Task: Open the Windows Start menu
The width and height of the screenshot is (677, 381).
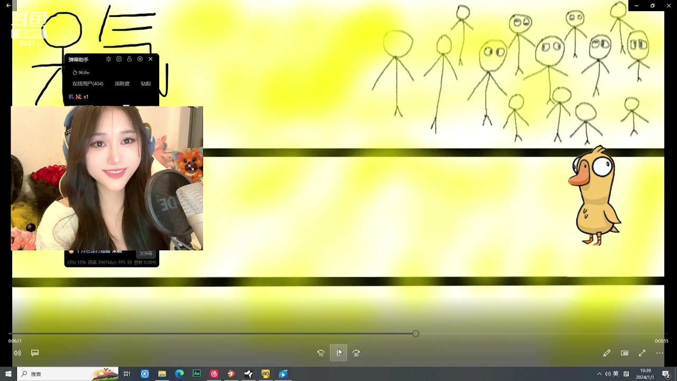Action: coord(8,374)
